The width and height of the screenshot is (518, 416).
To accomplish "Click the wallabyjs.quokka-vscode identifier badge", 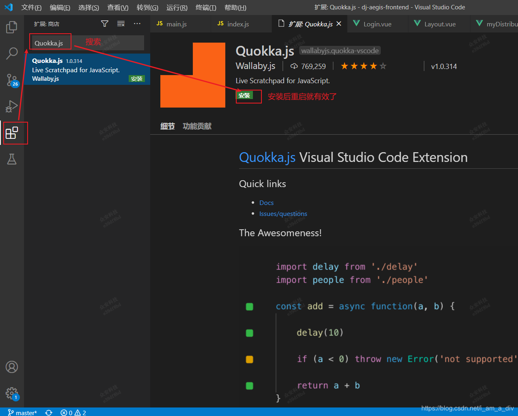I will click(x=340, y=51).
